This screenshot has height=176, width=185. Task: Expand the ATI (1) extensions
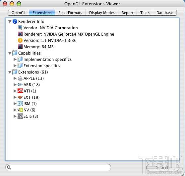tap(15, 91)
